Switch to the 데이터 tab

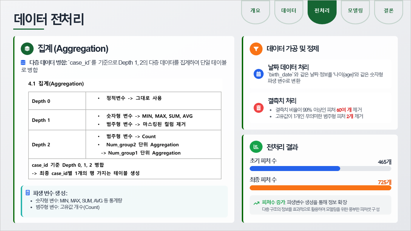[289, 11]
